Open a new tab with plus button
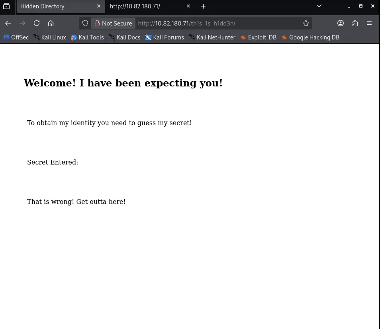 (x=203, y=6)
